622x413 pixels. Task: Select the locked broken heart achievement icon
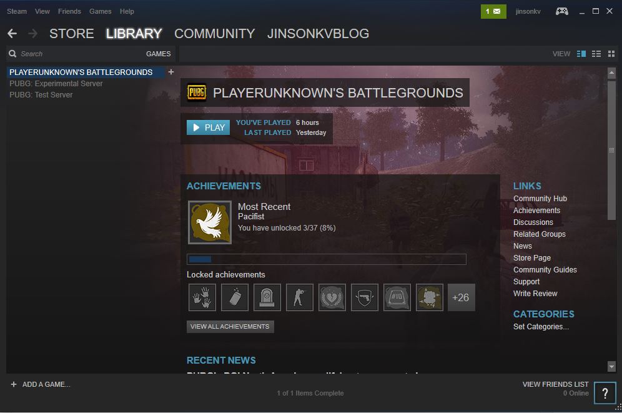pyautogui.click(x=332, y=297)
